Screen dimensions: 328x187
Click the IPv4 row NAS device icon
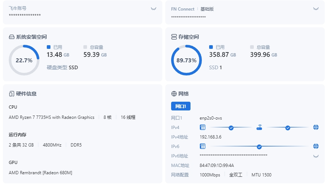point(203,127)
